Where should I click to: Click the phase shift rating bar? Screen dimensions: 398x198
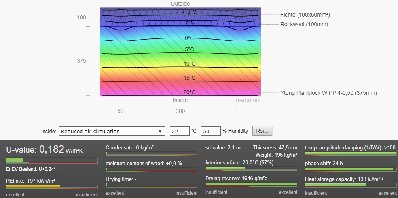351,169
